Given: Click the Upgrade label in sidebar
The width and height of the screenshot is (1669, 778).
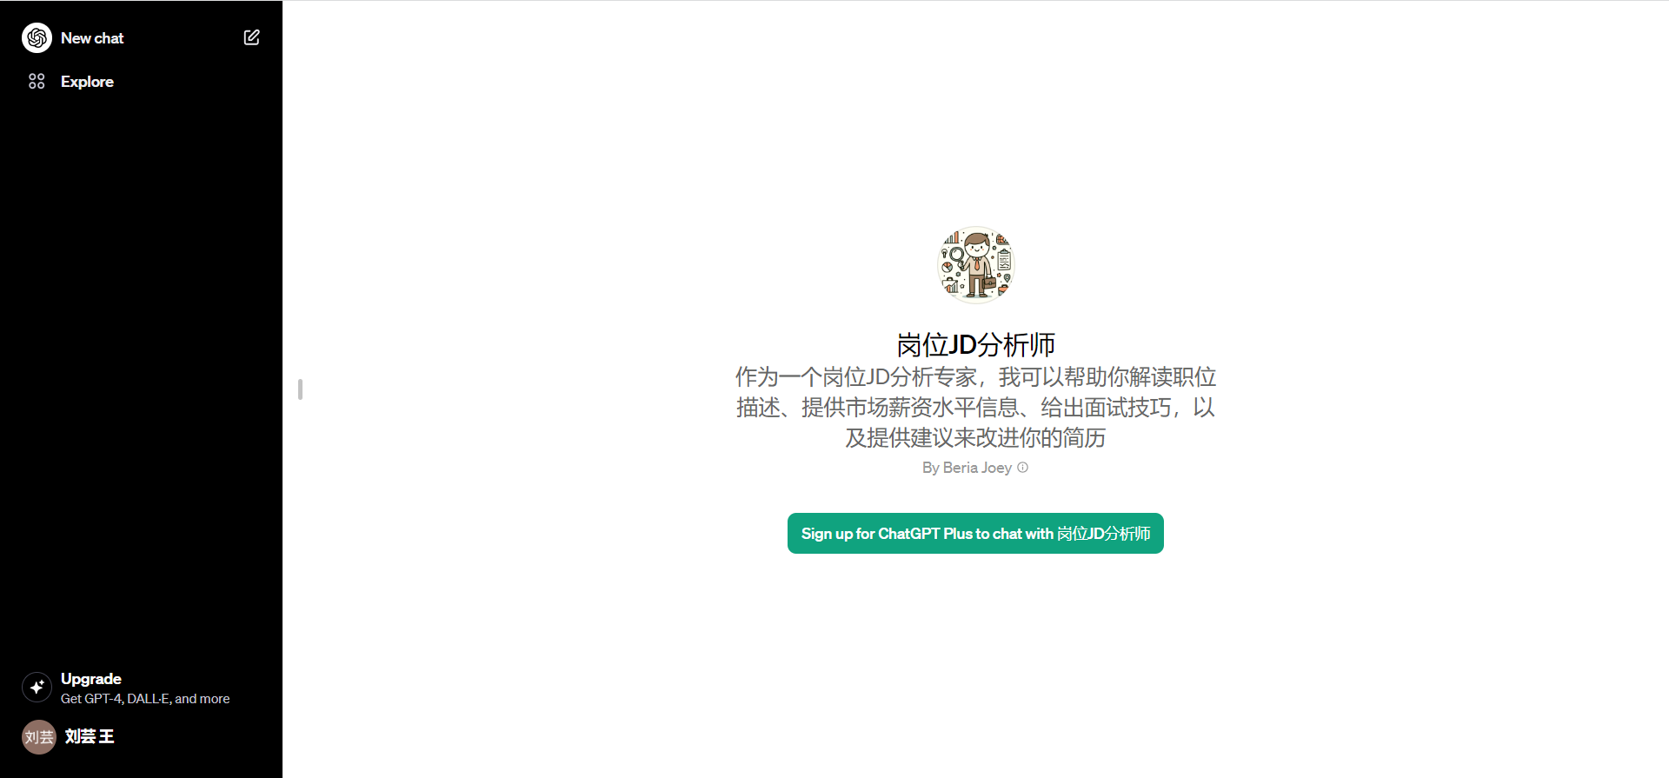Looking at the screenshot, I should [91, 679].
